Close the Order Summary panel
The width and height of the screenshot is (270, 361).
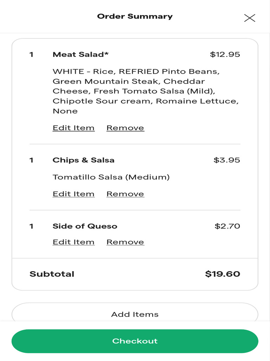click(250, 18)
